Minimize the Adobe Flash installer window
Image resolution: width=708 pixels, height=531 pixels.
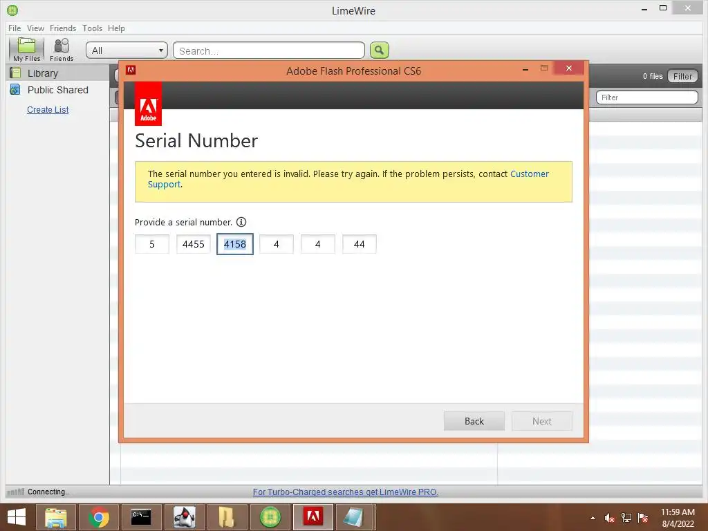point(525,69)
